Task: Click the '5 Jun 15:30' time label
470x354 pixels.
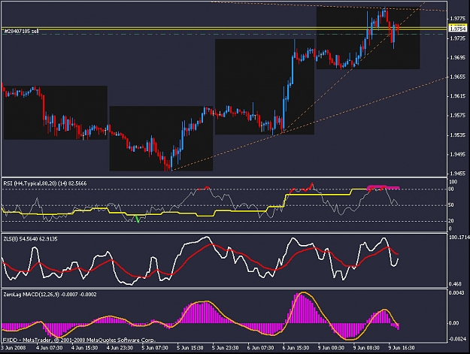Action: (190, 348)
